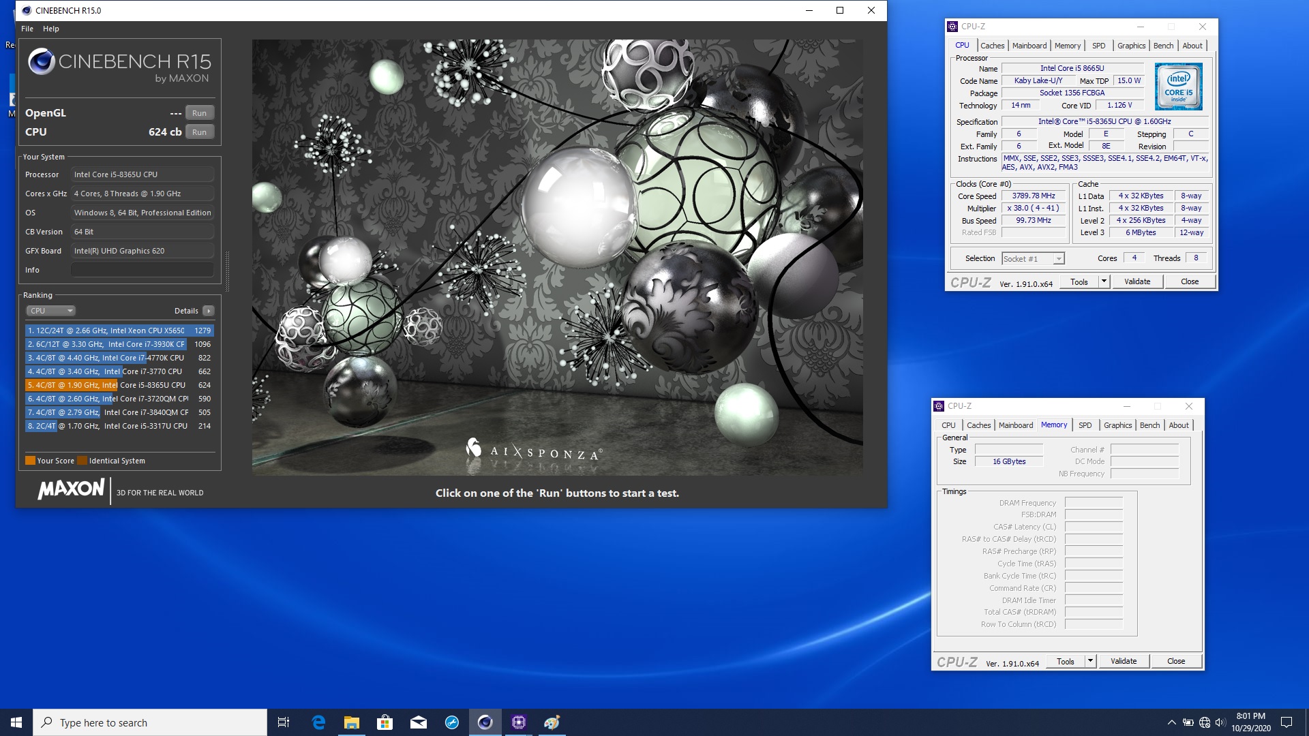
Task: Open the Windows Start menu
Action: (16, 722)
